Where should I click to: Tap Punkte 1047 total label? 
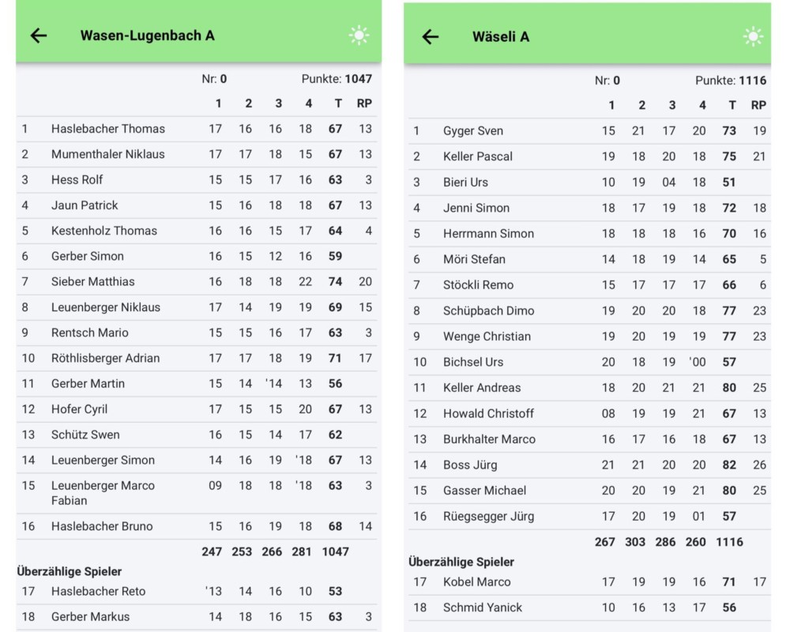[x=337, y=79]
